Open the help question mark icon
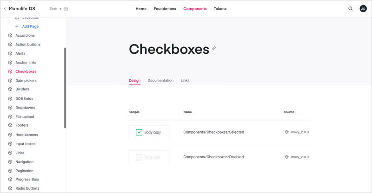 (x=66, y=9)
